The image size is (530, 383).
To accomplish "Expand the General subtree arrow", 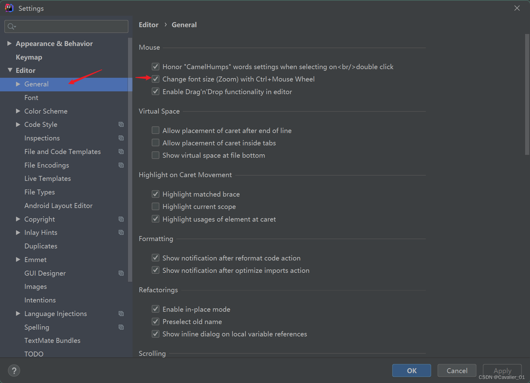I will point(18,84).
